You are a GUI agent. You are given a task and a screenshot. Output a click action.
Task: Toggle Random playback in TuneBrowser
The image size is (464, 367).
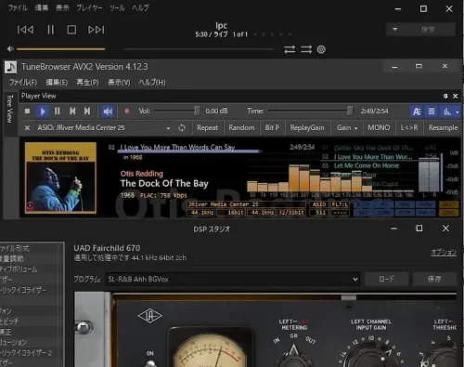[x=241, y=127]
